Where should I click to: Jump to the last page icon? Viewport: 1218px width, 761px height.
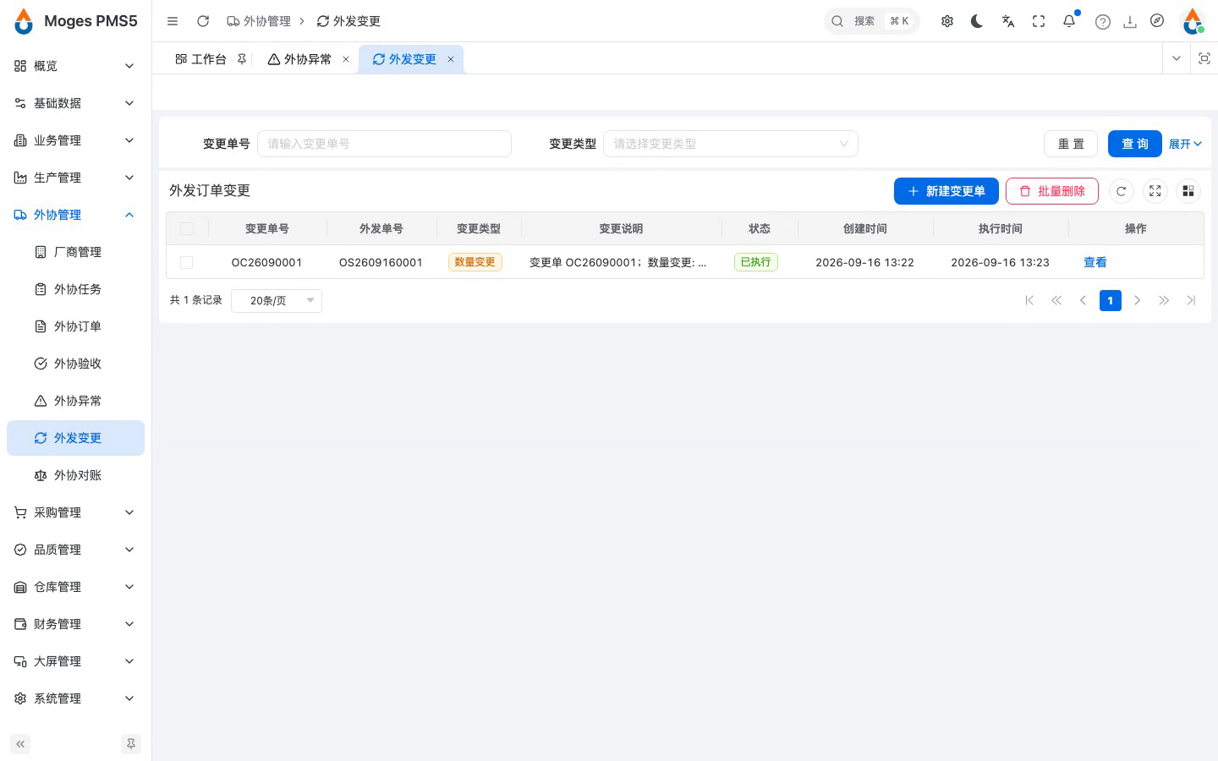(x=1191, y=300)
